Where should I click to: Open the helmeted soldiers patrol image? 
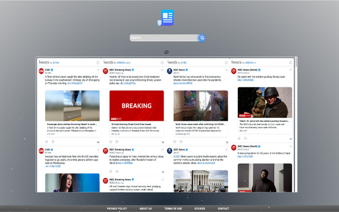[265, 102]
